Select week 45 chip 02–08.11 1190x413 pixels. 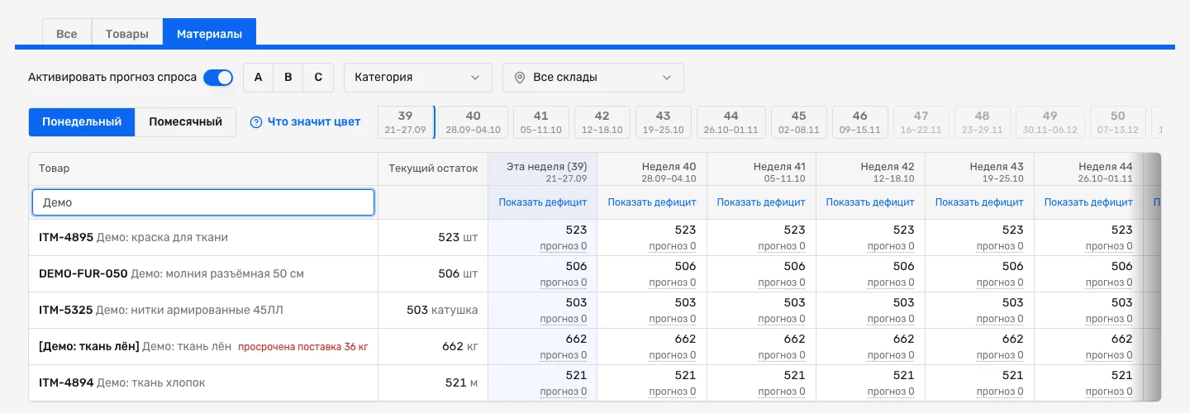[799, 122]
